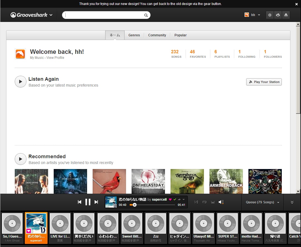Pause the currently playing song
This screenshot has height=247, width=301.
88,202
